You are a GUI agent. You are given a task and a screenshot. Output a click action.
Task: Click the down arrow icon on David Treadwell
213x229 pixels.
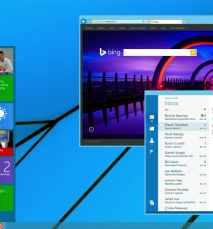pyautogui.click(x=205, y=125)
